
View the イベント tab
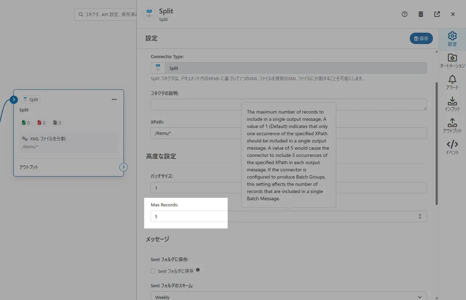(x=452, y=148)
